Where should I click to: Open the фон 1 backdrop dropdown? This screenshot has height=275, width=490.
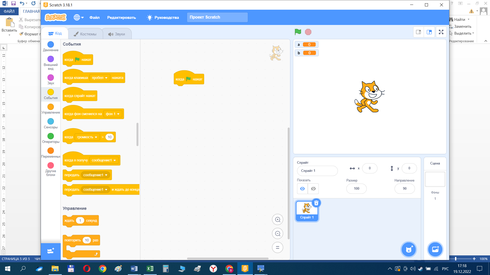113,114
